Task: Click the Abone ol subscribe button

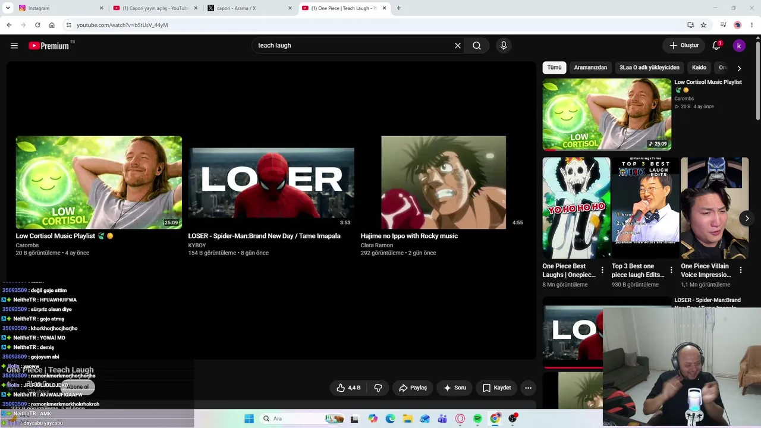Action: (77, 387)
